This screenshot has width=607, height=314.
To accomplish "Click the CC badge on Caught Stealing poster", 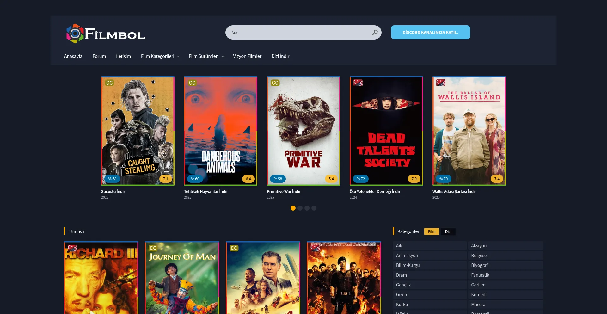I will 109,83.
